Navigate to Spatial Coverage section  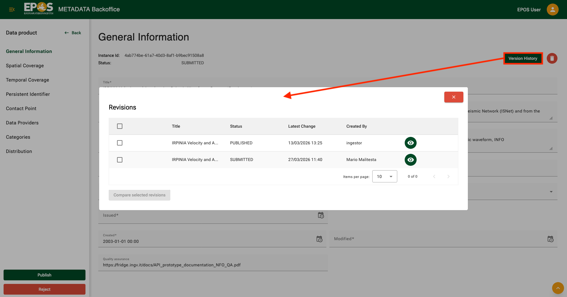[x=25, y=65]
